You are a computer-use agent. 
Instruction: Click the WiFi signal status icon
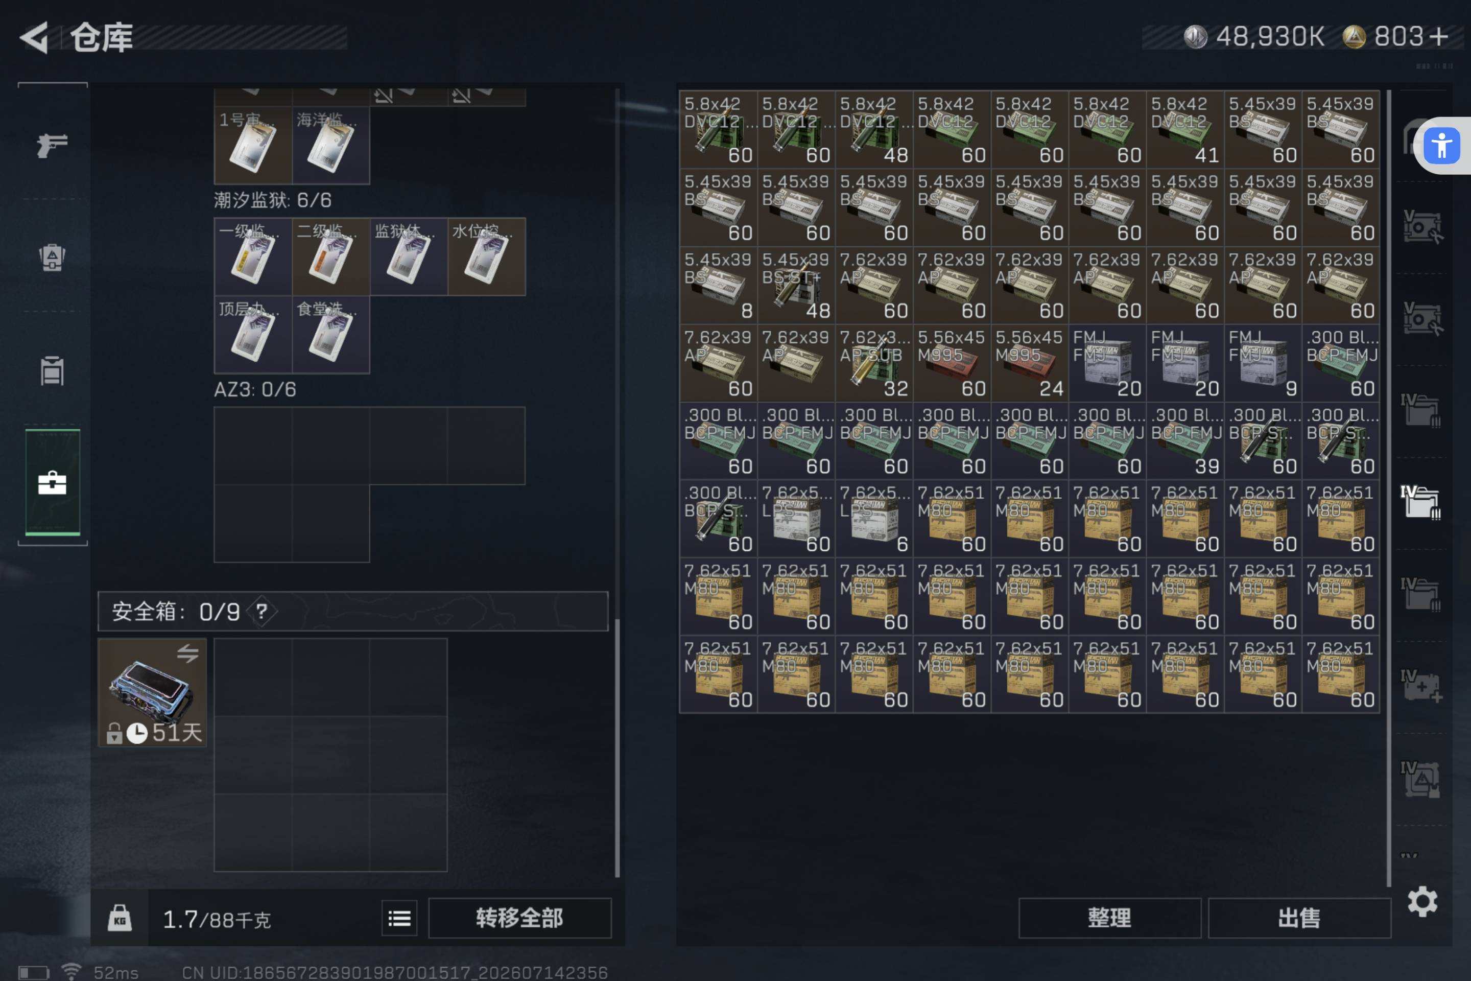(72, 972)
